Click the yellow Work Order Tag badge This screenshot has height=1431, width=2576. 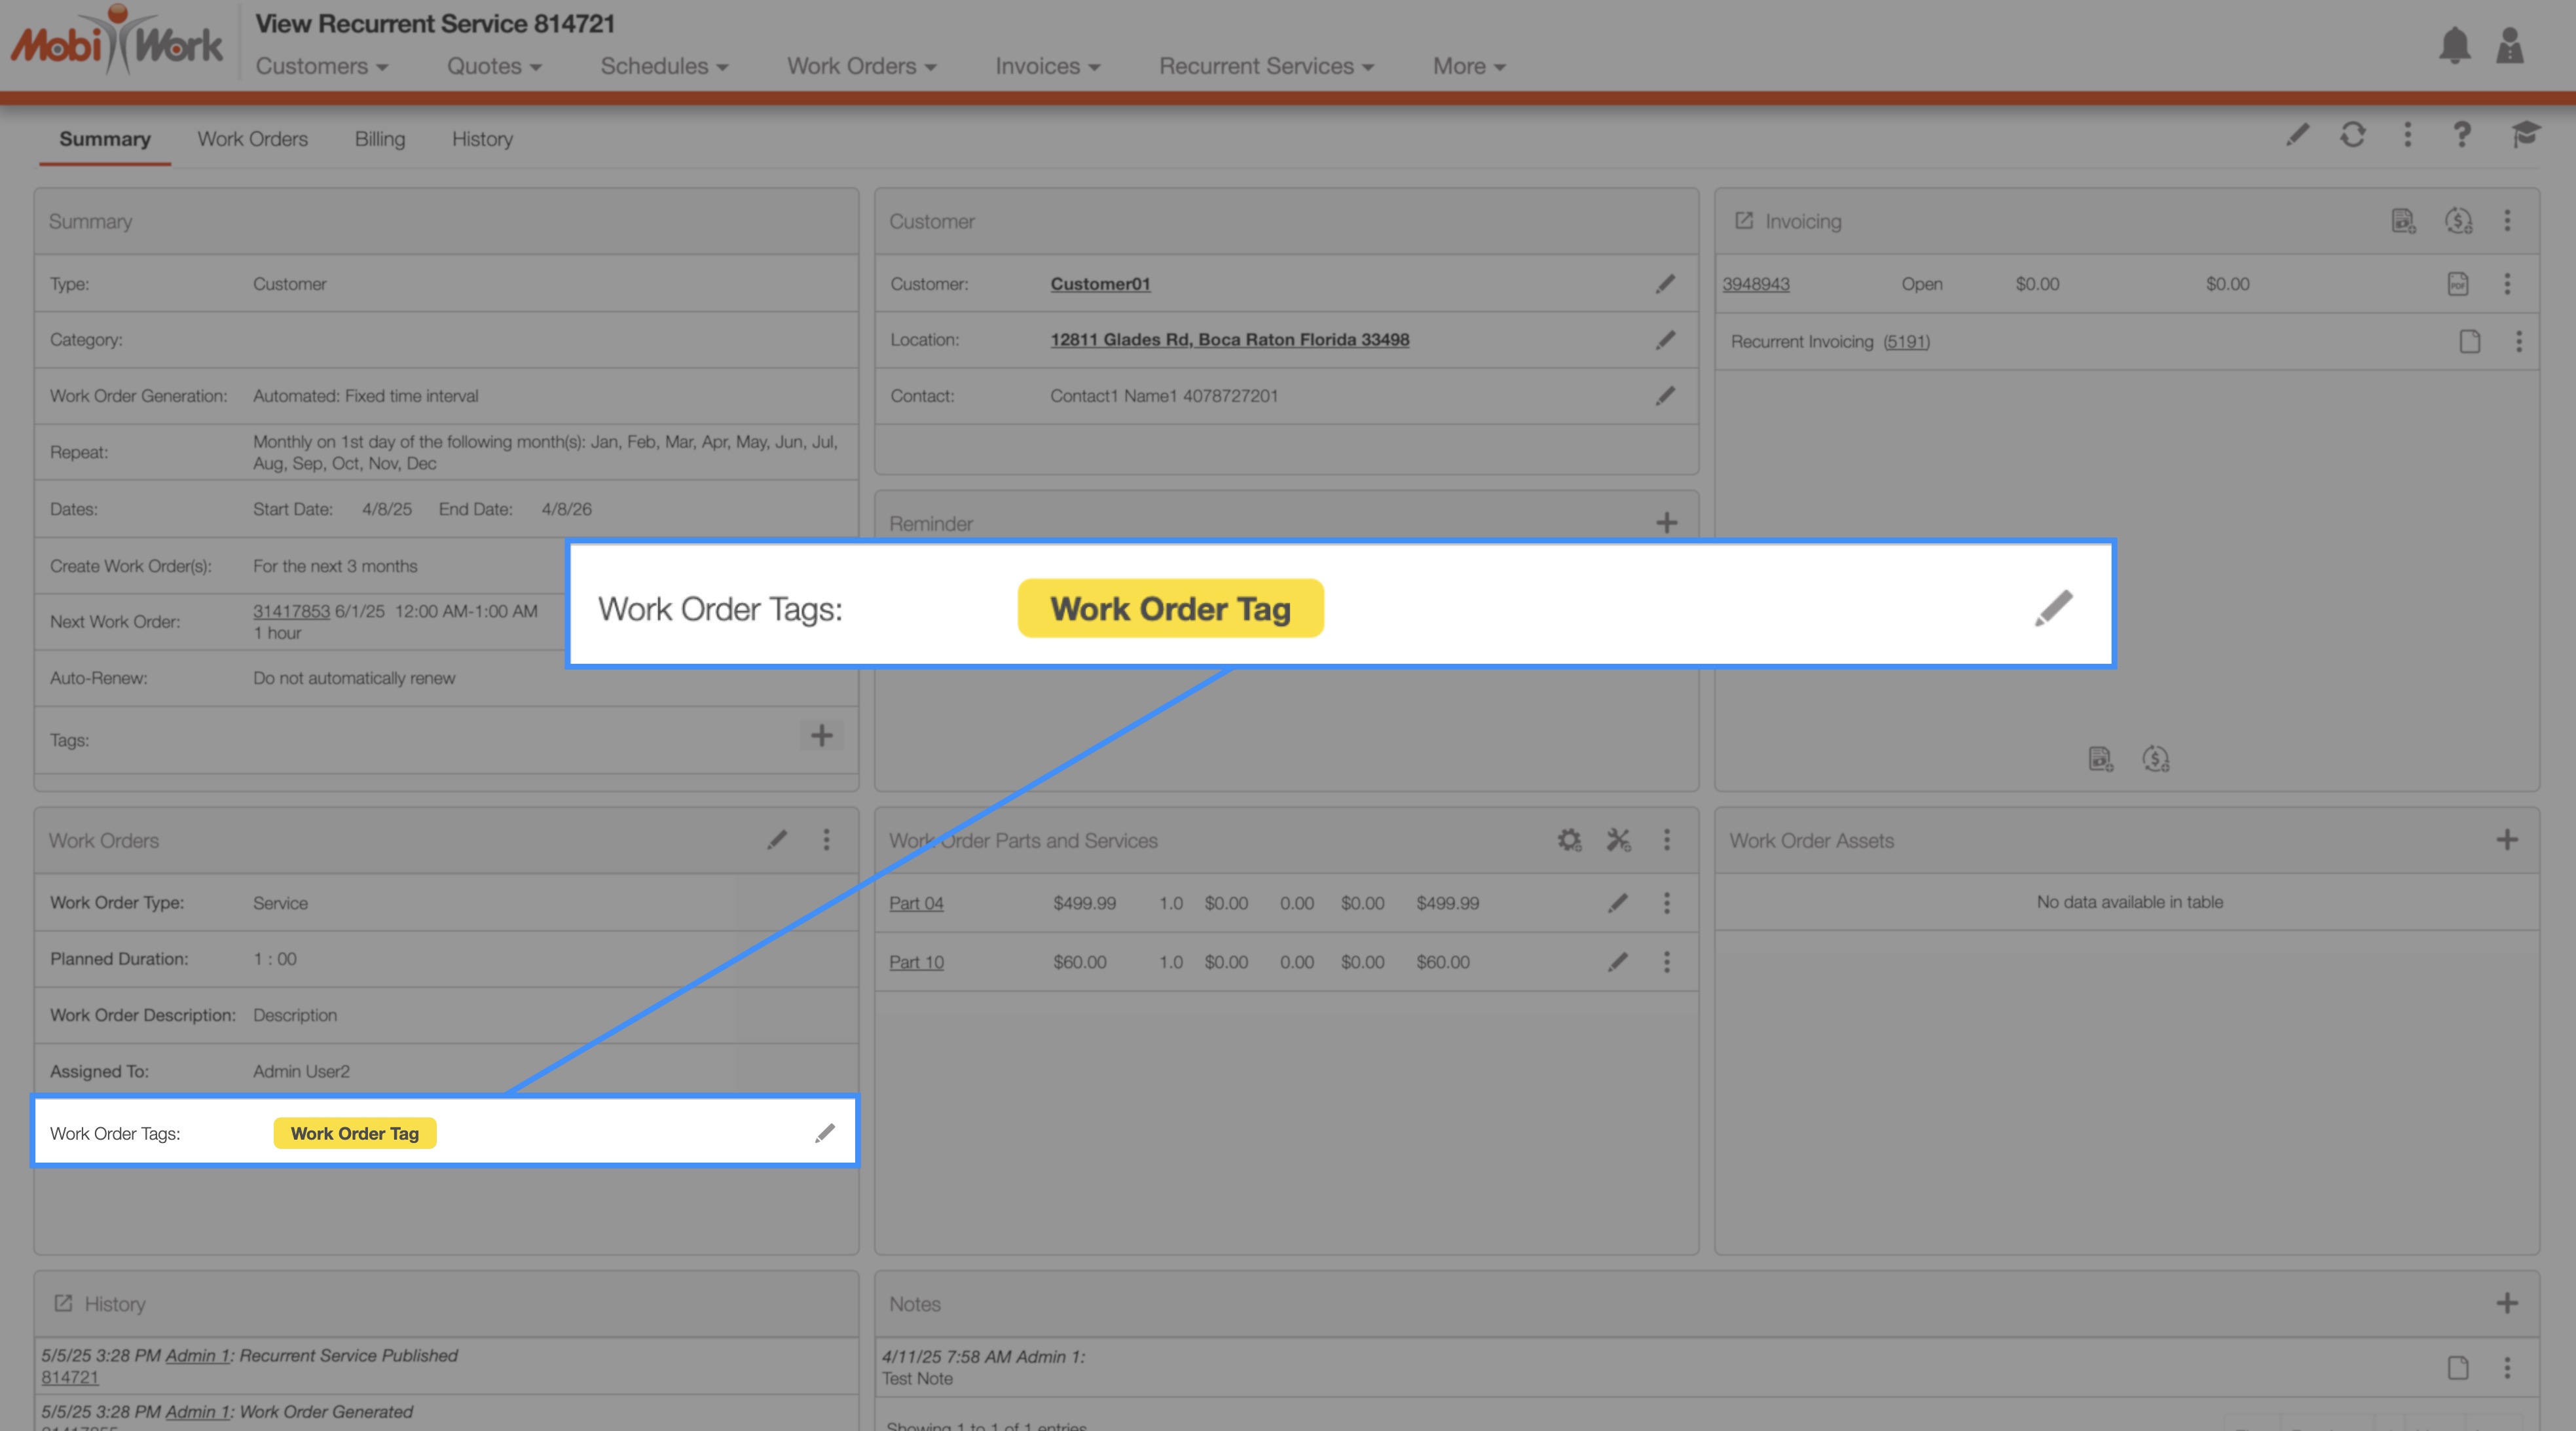[355, 1133]
